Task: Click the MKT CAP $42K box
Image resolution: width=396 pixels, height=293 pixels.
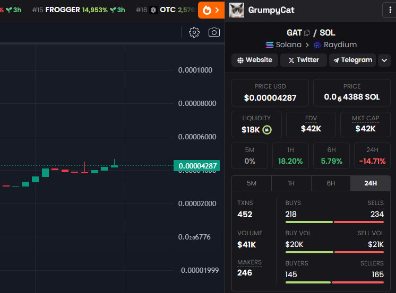Action: pyautogui.click(x=365, y=125)
